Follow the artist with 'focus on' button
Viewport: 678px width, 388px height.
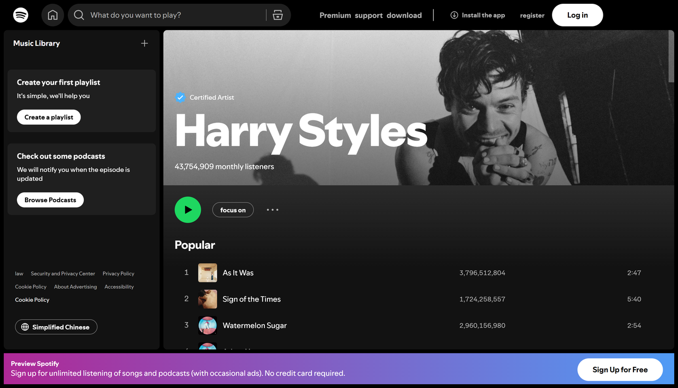pos(233,210)
